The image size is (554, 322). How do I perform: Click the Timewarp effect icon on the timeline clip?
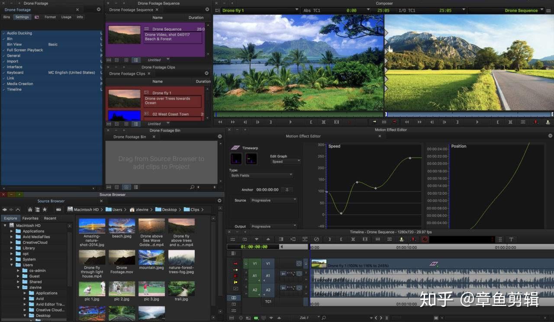click(434, 264)
